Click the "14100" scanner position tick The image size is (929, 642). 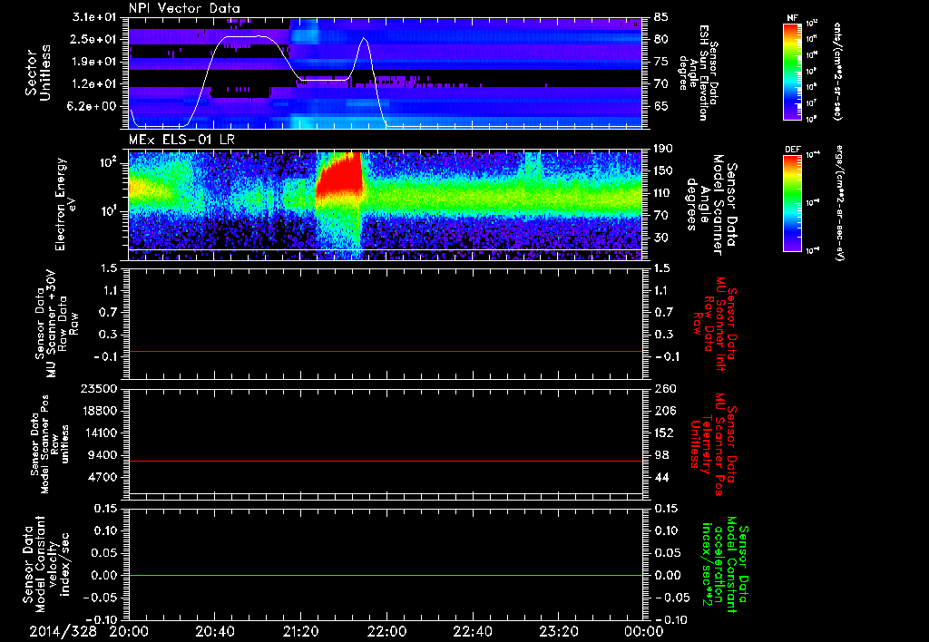coord(100,433)
